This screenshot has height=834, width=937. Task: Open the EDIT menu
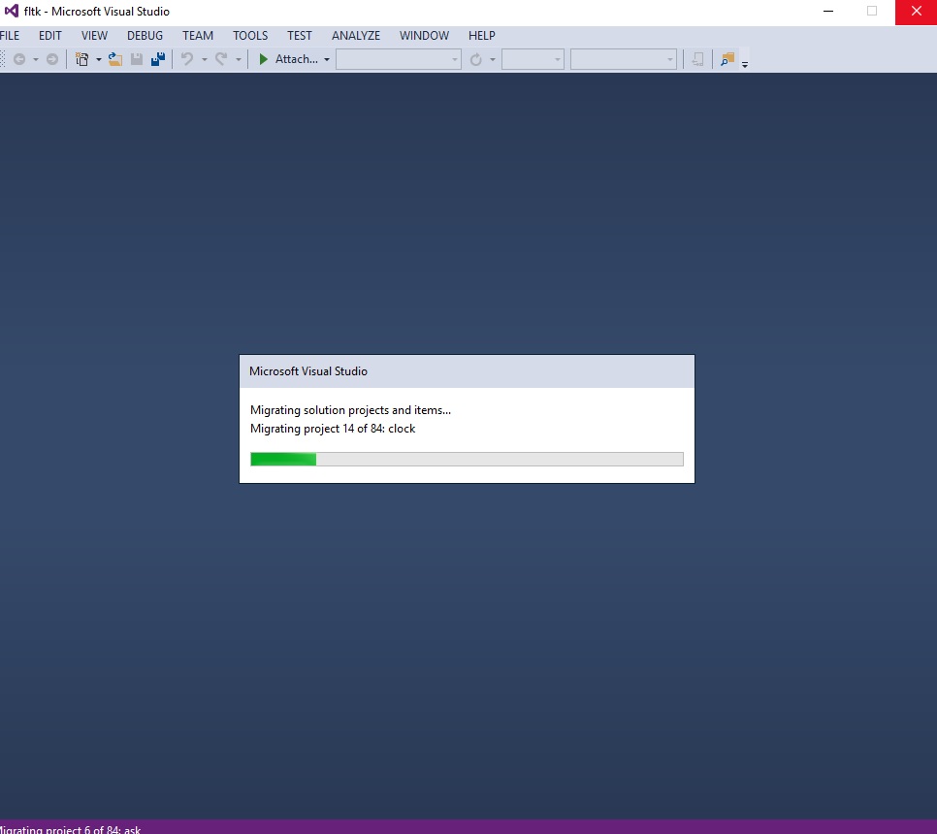point(50,35)
